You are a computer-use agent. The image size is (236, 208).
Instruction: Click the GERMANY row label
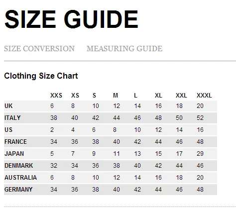pyautogui.click(x=18, y=190)
